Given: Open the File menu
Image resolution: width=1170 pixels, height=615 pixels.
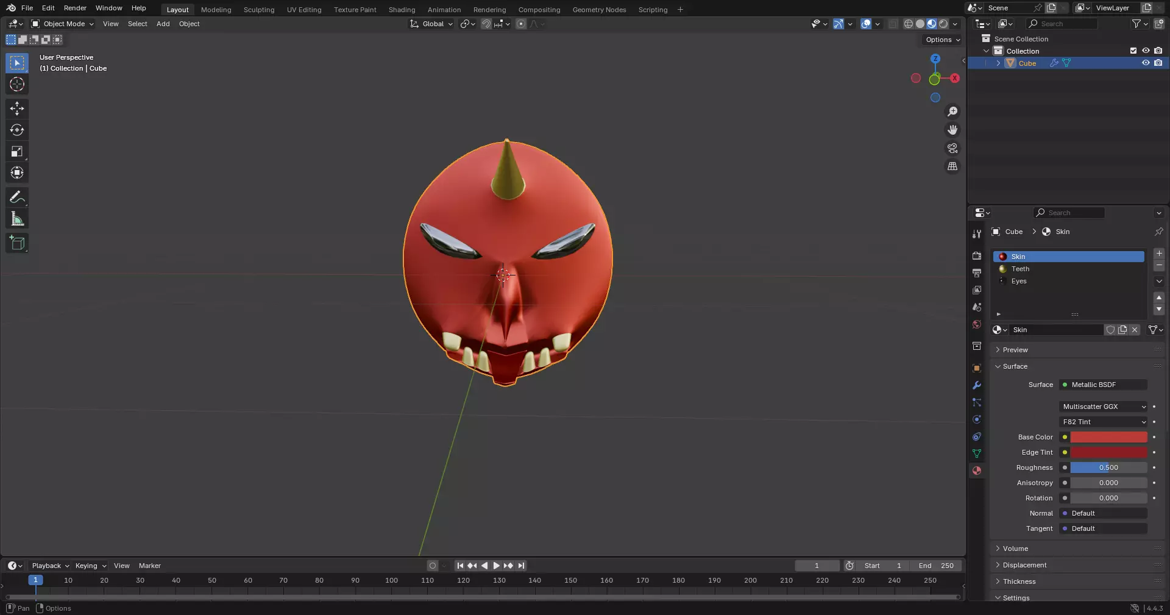Looking at the screenshot, I should (x=27, y=8).
